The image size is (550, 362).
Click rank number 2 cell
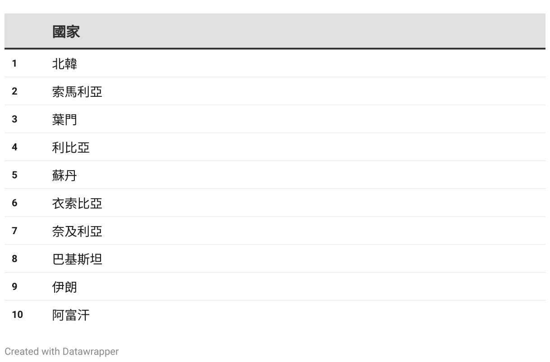(x=14, y=91)
